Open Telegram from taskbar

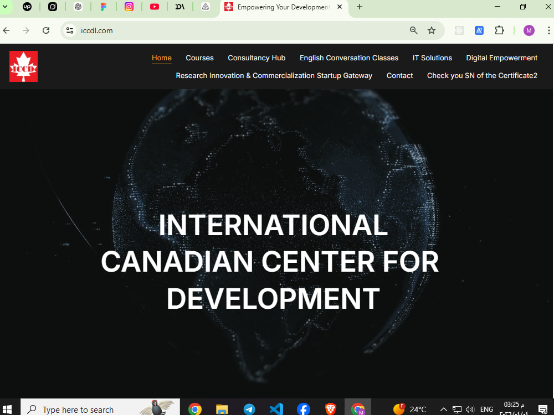249,409
